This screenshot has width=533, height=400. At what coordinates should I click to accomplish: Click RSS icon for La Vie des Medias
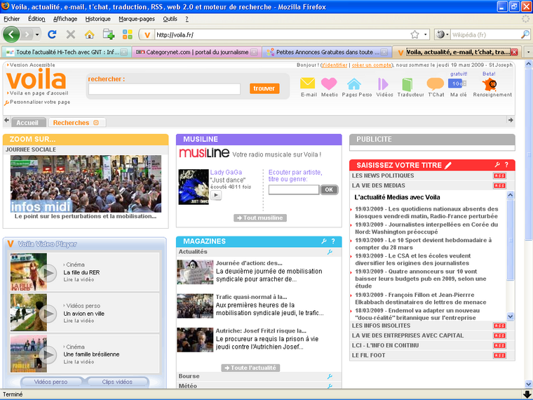(499, 186)
